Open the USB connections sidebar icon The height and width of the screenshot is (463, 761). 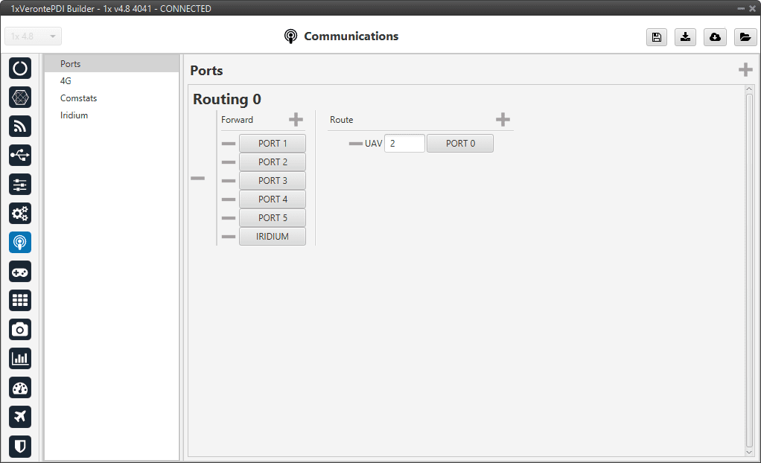pyautogui.click(x=20, y=156)
